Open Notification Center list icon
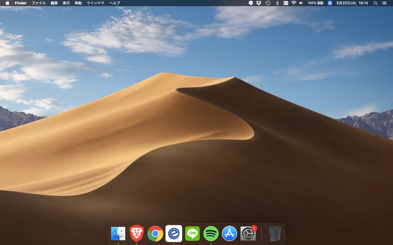This screenshot has width=393, height=245. click(384, 3)
